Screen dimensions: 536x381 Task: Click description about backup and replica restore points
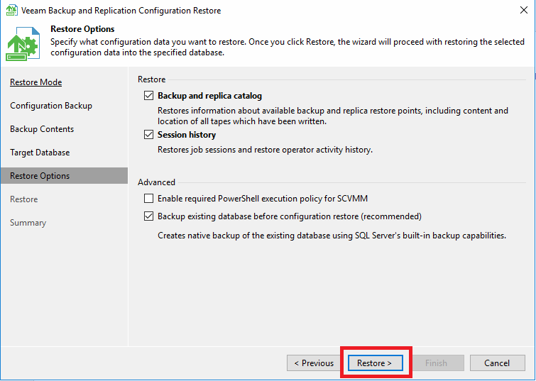(x=333, y=116)
